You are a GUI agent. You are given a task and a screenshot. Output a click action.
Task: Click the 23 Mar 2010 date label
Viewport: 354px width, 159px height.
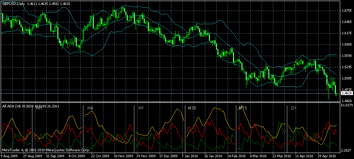(281, 156)
